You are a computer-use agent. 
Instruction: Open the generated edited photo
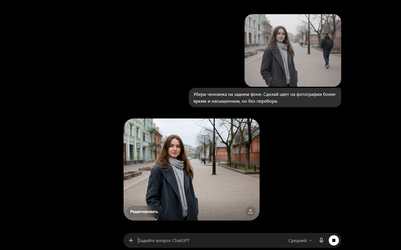[x=192, y=170]
